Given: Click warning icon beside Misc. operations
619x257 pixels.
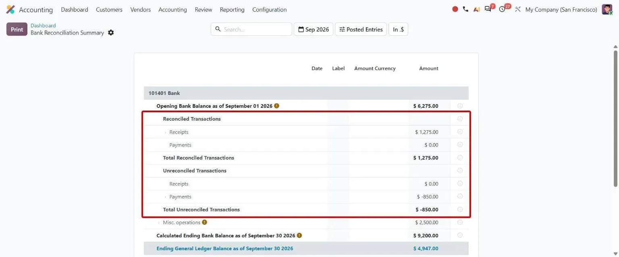Looking at the screenshot, I should tap(204, 222).
